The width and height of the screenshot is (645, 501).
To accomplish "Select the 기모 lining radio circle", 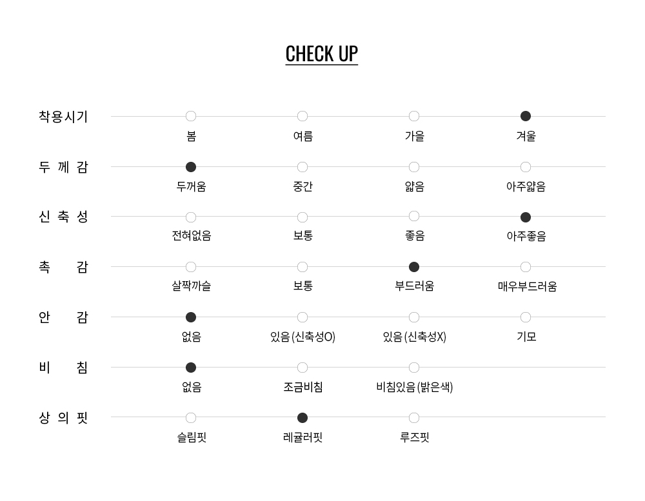I will point(526,317).
